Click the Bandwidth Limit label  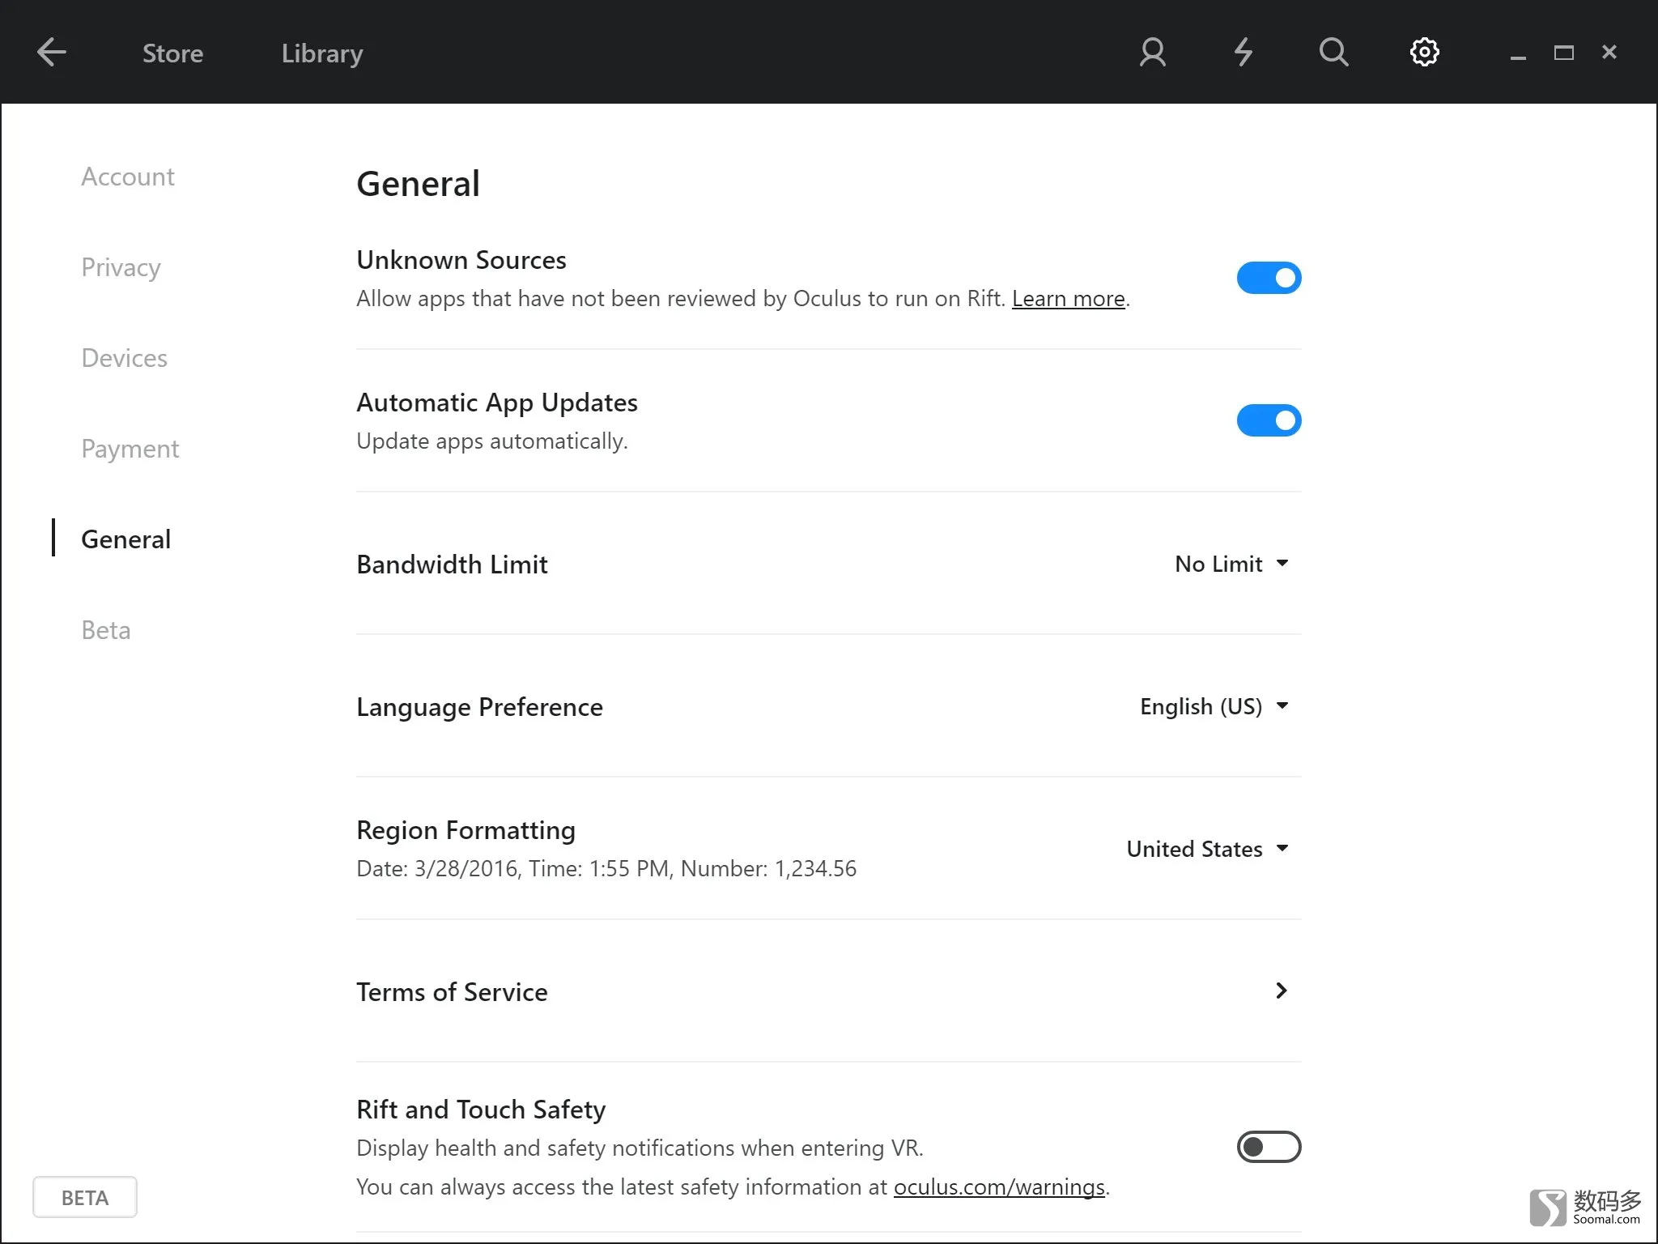coord(452,564)
